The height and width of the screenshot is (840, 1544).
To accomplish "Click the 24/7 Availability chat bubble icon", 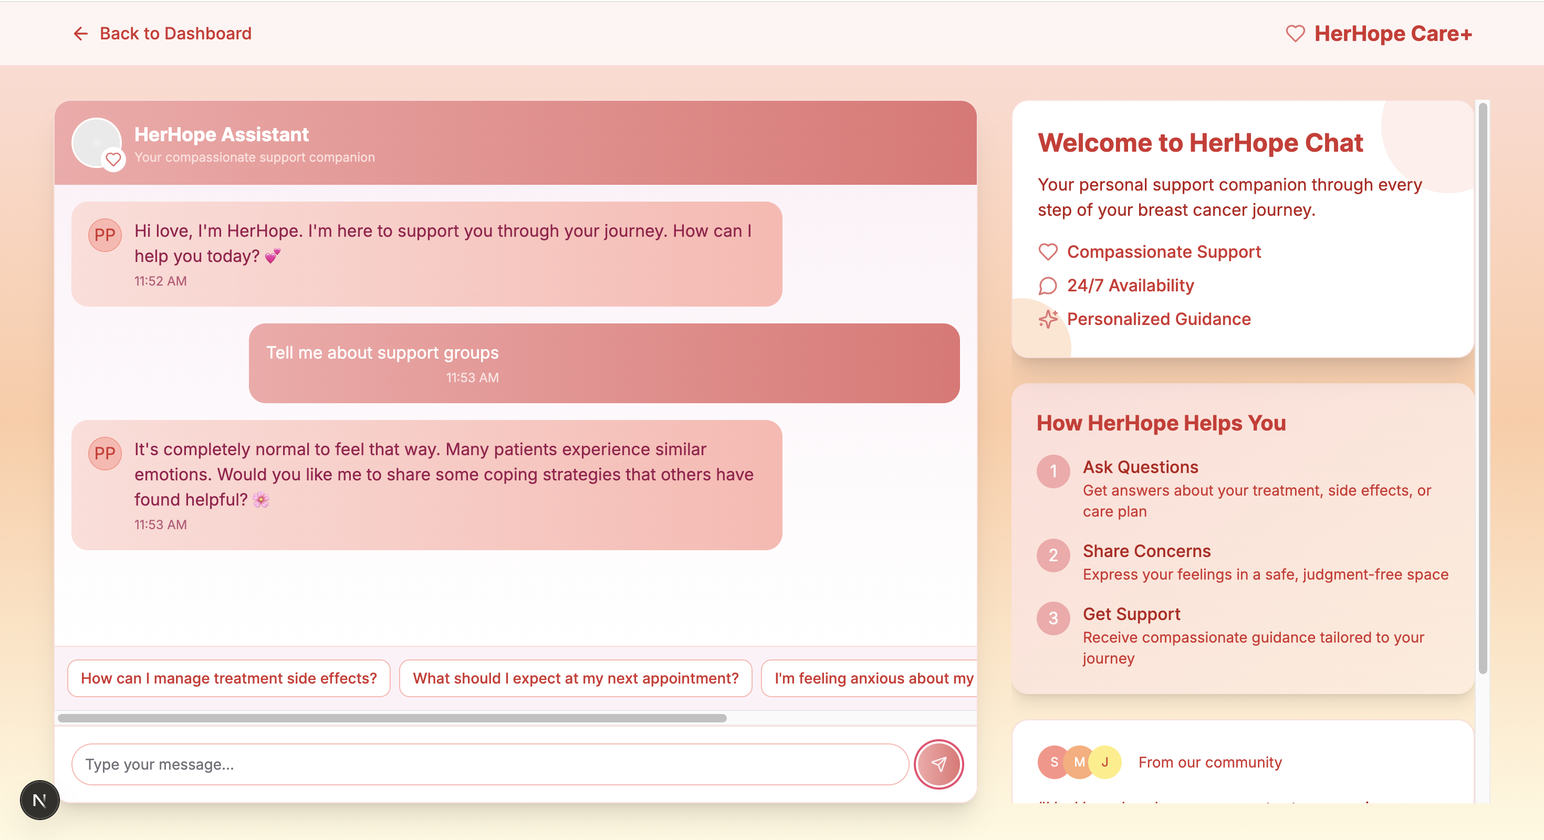I will 1048,286.
